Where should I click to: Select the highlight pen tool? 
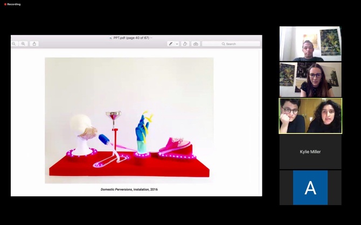pyautogui.click(x=171, y=44)
